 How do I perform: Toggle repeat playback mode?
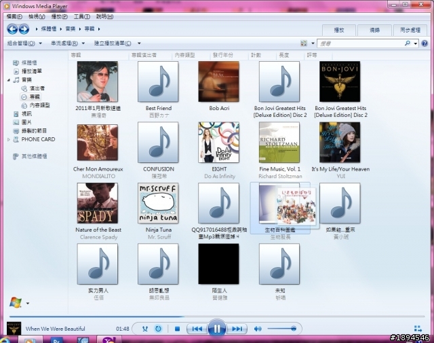pos(158,329)
